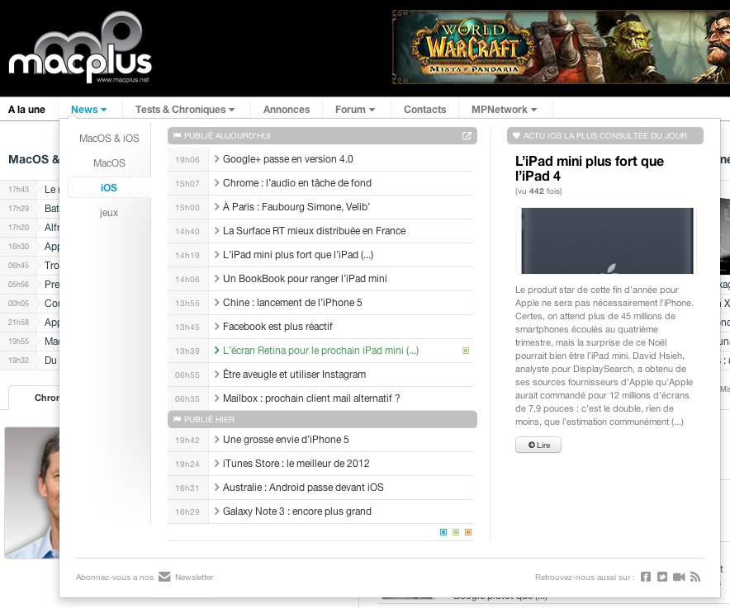This screenshot has height=608, width=730.
Task: Click the Newsletter link
Action: point(194,577)
